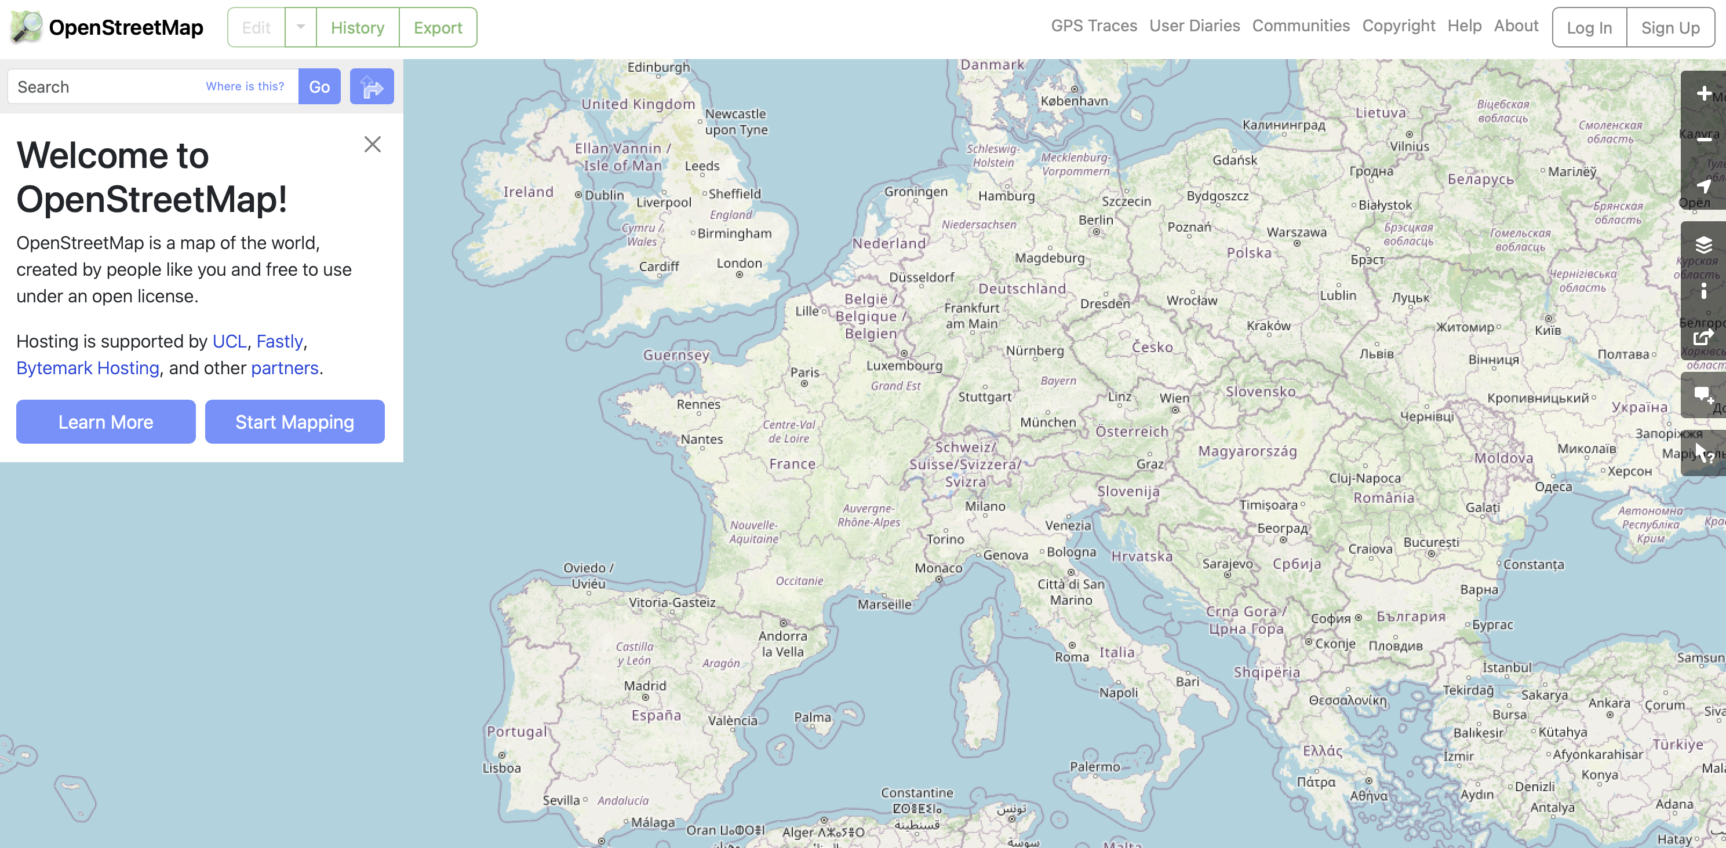1726x848 pixels.
Task: Close the Welcome to OpenStreetMap panel
Action: 373,144
